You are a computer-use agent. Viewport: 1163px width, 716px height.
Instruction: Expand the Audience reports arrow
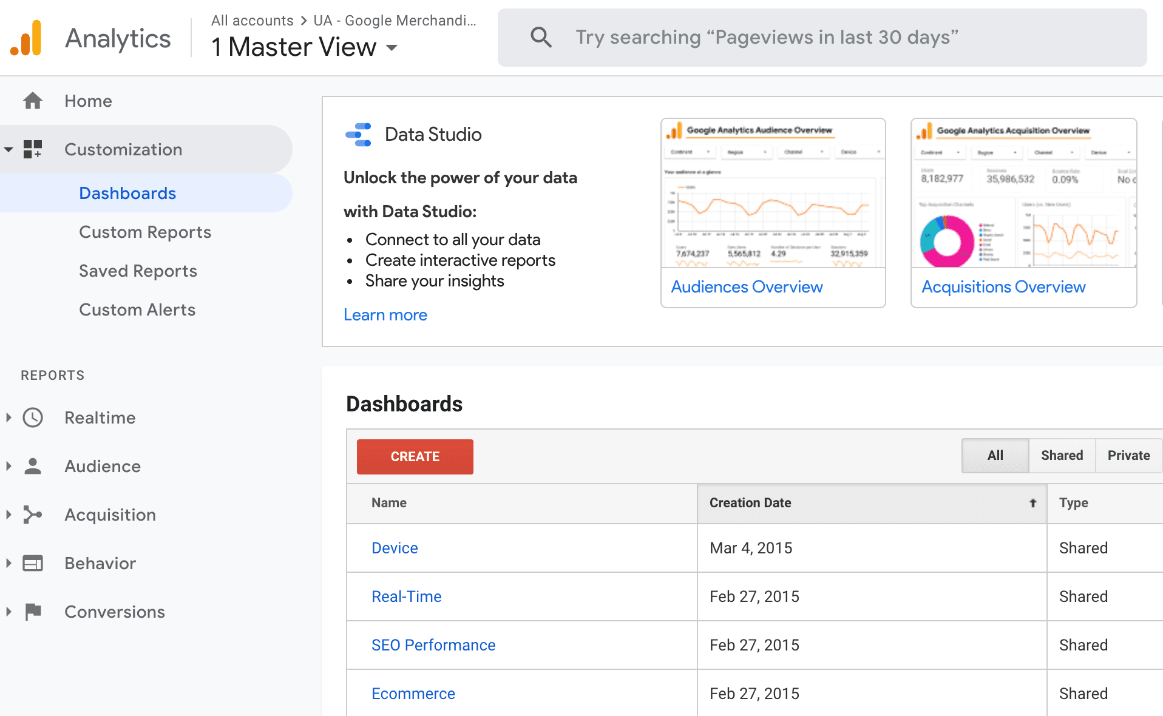8,466
